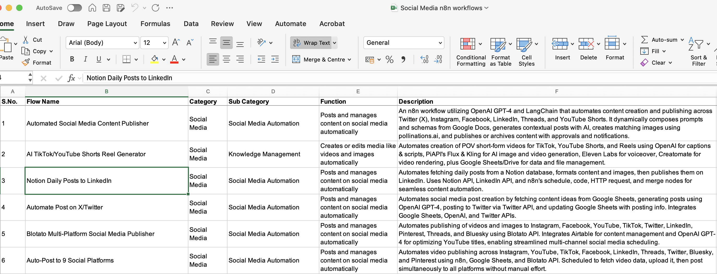Image resolution: width=717 pixels, height=274 pixels.
Task: Open Cell Styles gallery
Action: [x=527, y=52]
